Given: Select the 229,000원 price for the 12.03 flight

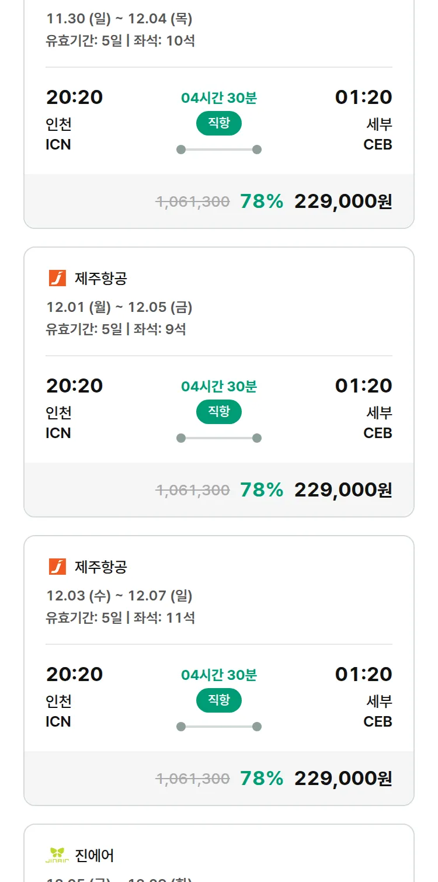Looking at the screenshot, I should point(343,779).
